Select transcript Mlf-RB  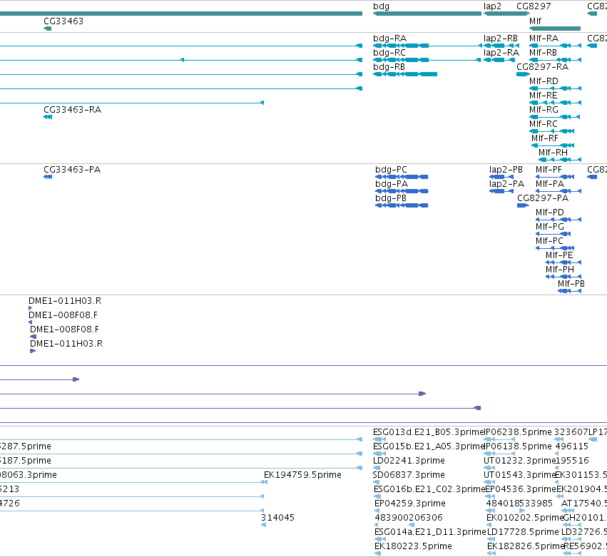tap(555, 60)
